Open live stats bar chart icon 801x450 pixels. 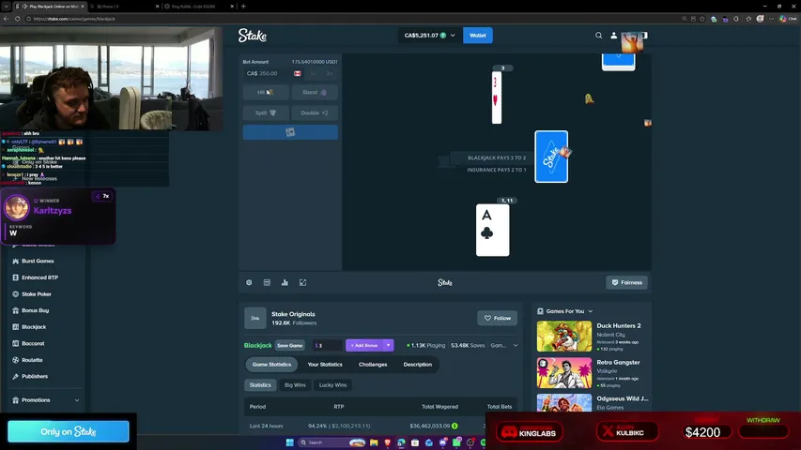285,282
